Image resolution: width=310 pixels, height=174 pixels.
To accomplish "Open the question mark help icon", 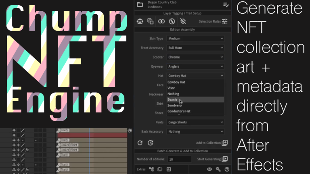I will (227, 170).
